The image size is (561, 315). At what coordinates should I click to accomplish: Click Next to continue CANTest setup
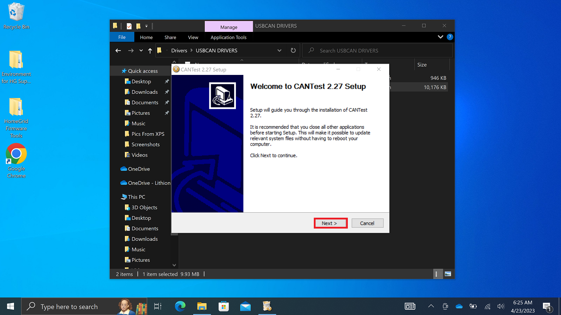(x=331, y=223)
